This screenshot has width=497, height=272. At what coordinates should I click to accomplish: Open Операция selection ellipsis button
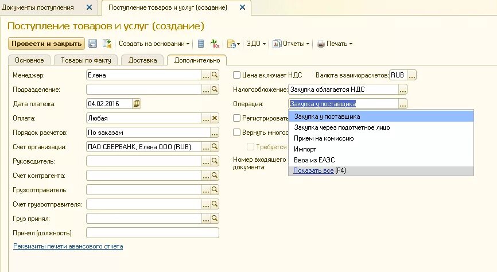pos(403,104)
